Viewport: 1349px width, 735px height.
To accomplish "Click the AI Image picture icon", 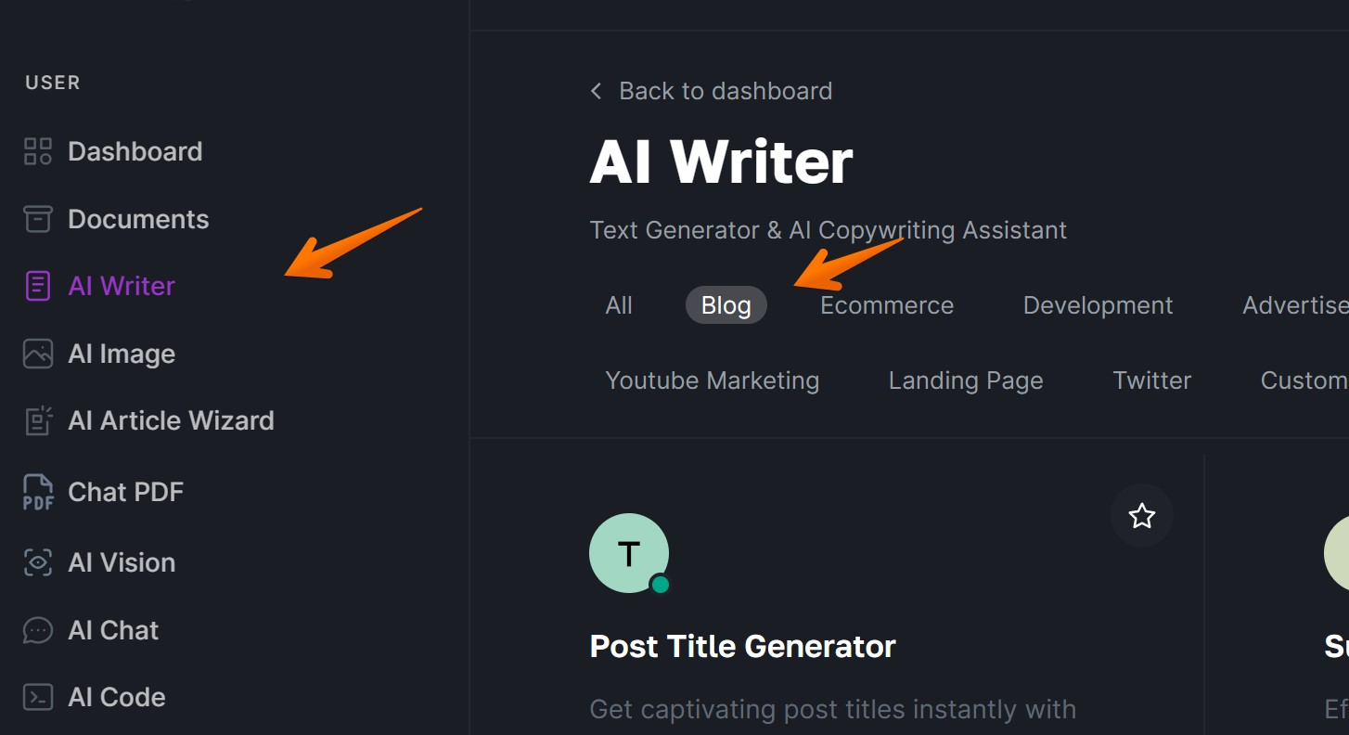I will coord(38,354).
